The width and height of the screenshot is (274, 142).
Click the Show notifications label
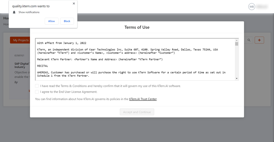point(29,12)
